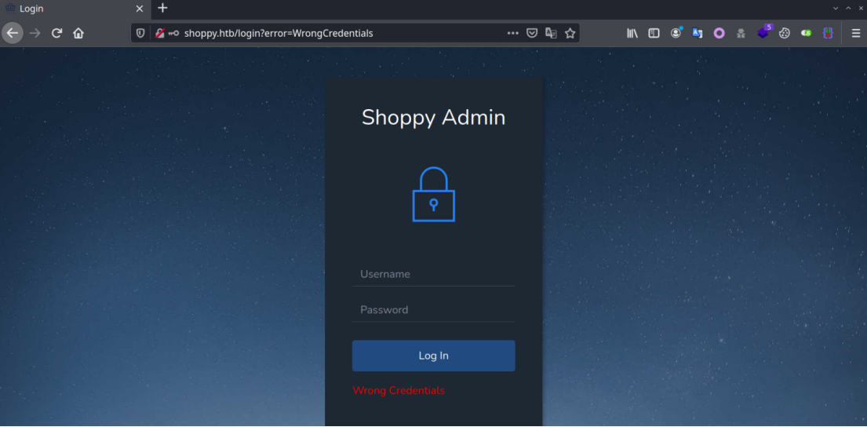Select the Login tab

pyautogui.click(x=75, y=9)
